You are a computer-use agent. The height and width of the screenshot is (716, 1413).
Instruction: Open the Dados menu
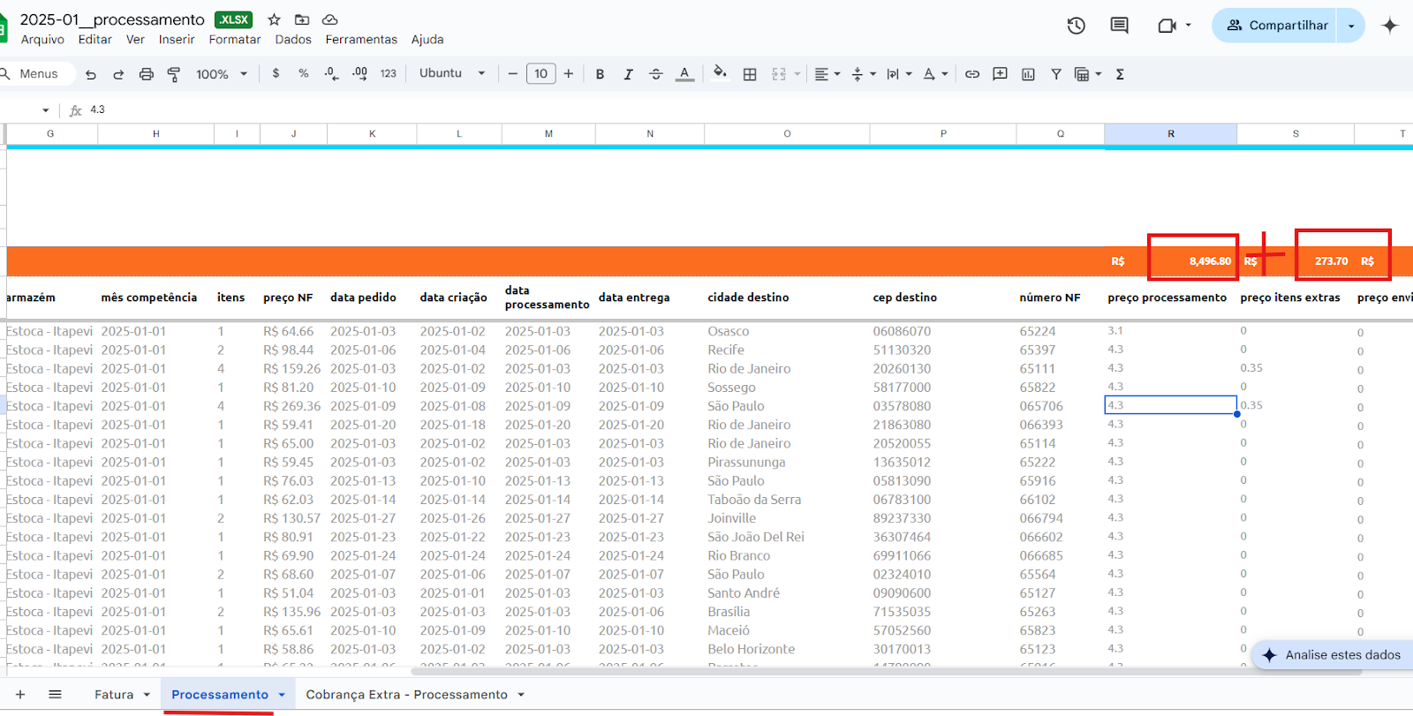[292, 40]
